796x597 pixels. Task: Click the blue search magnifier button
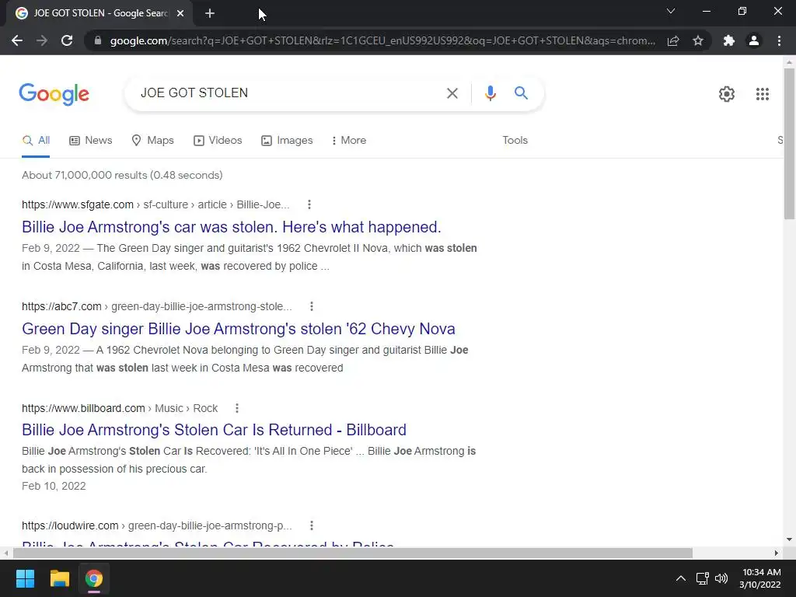521,93
